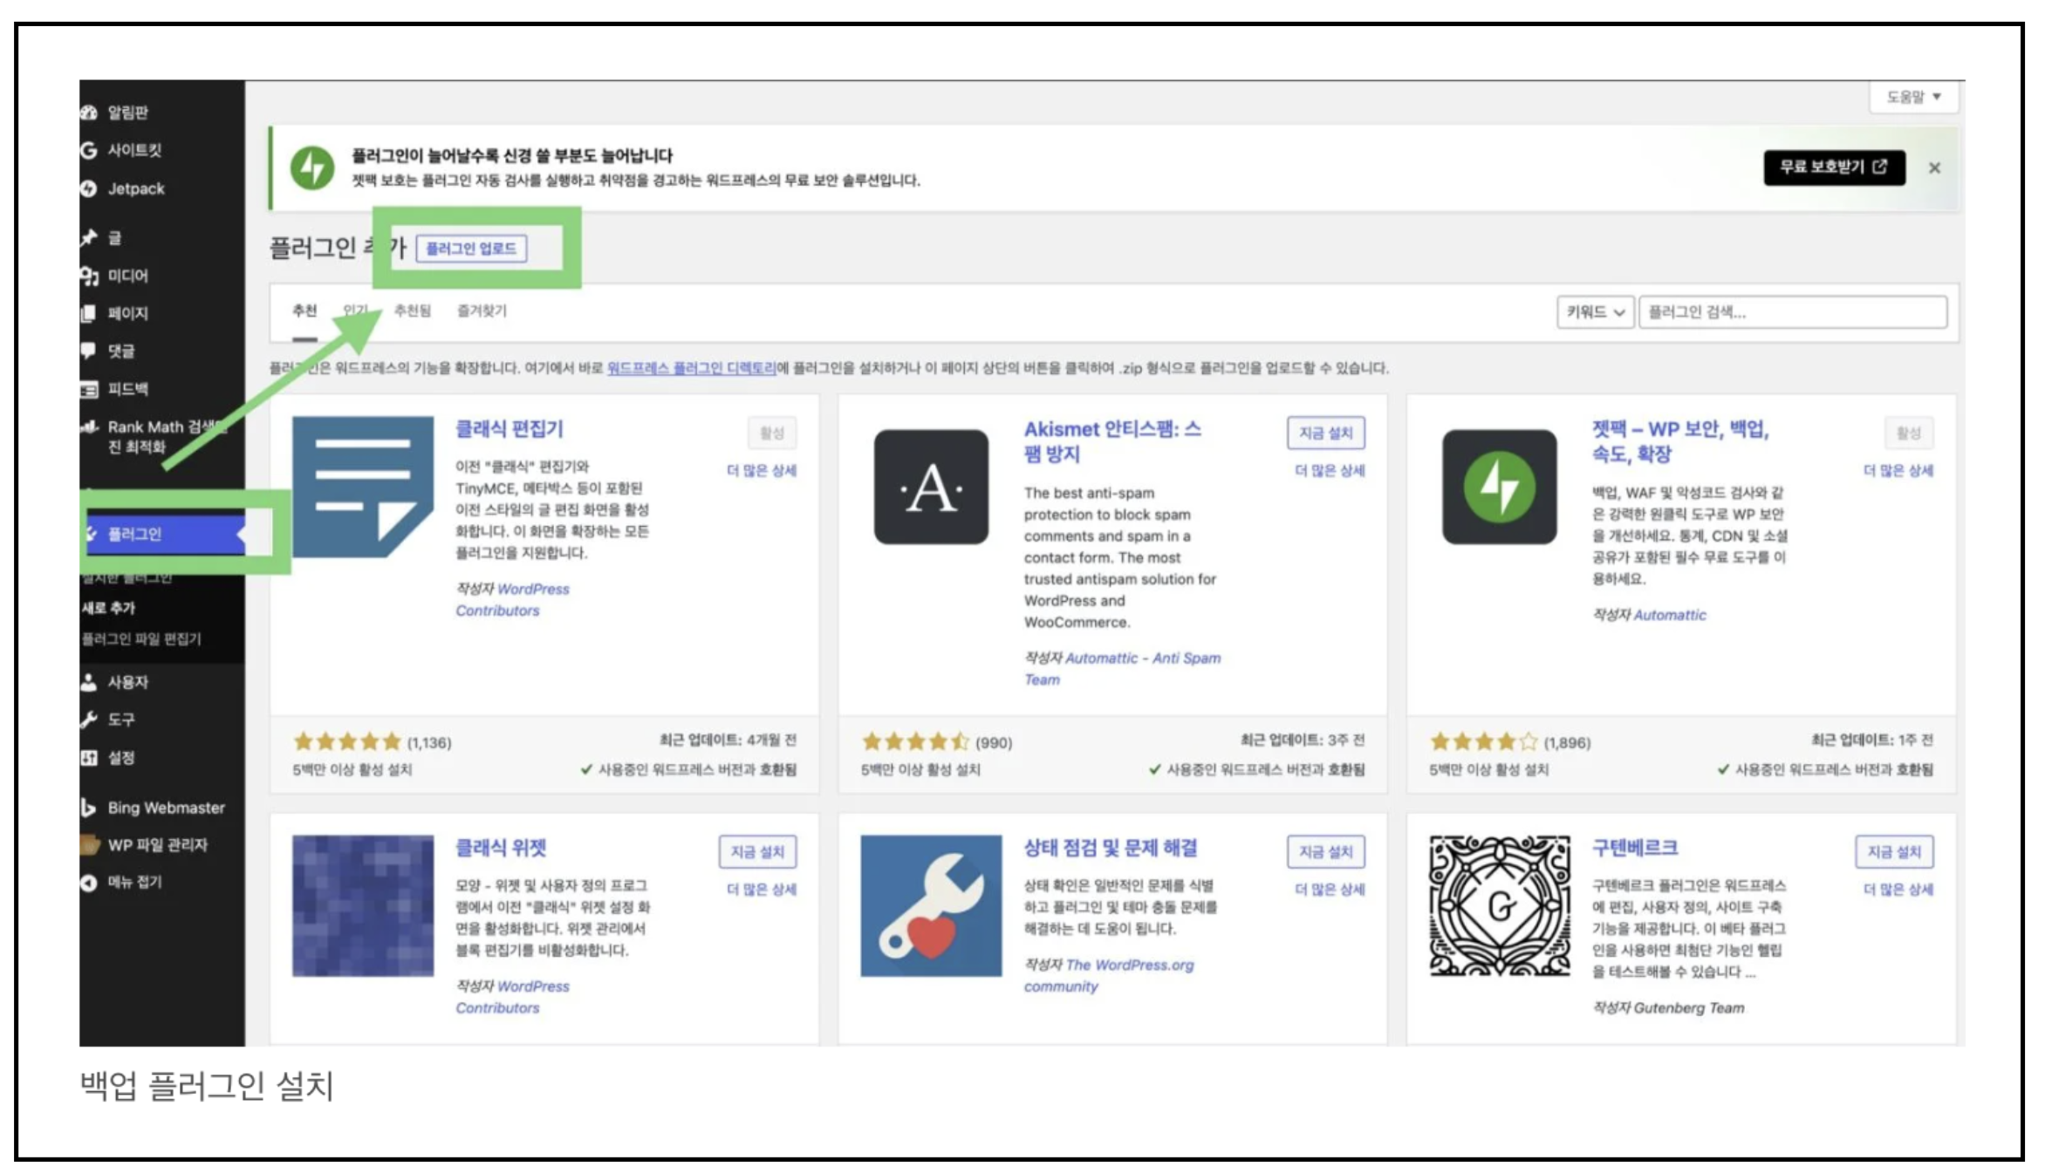Image resolution: width=2045 pixels, height=1174 pixels.
Task: Install Akismet with 지금 설치 button
Action: click(x=1324, y=433)
